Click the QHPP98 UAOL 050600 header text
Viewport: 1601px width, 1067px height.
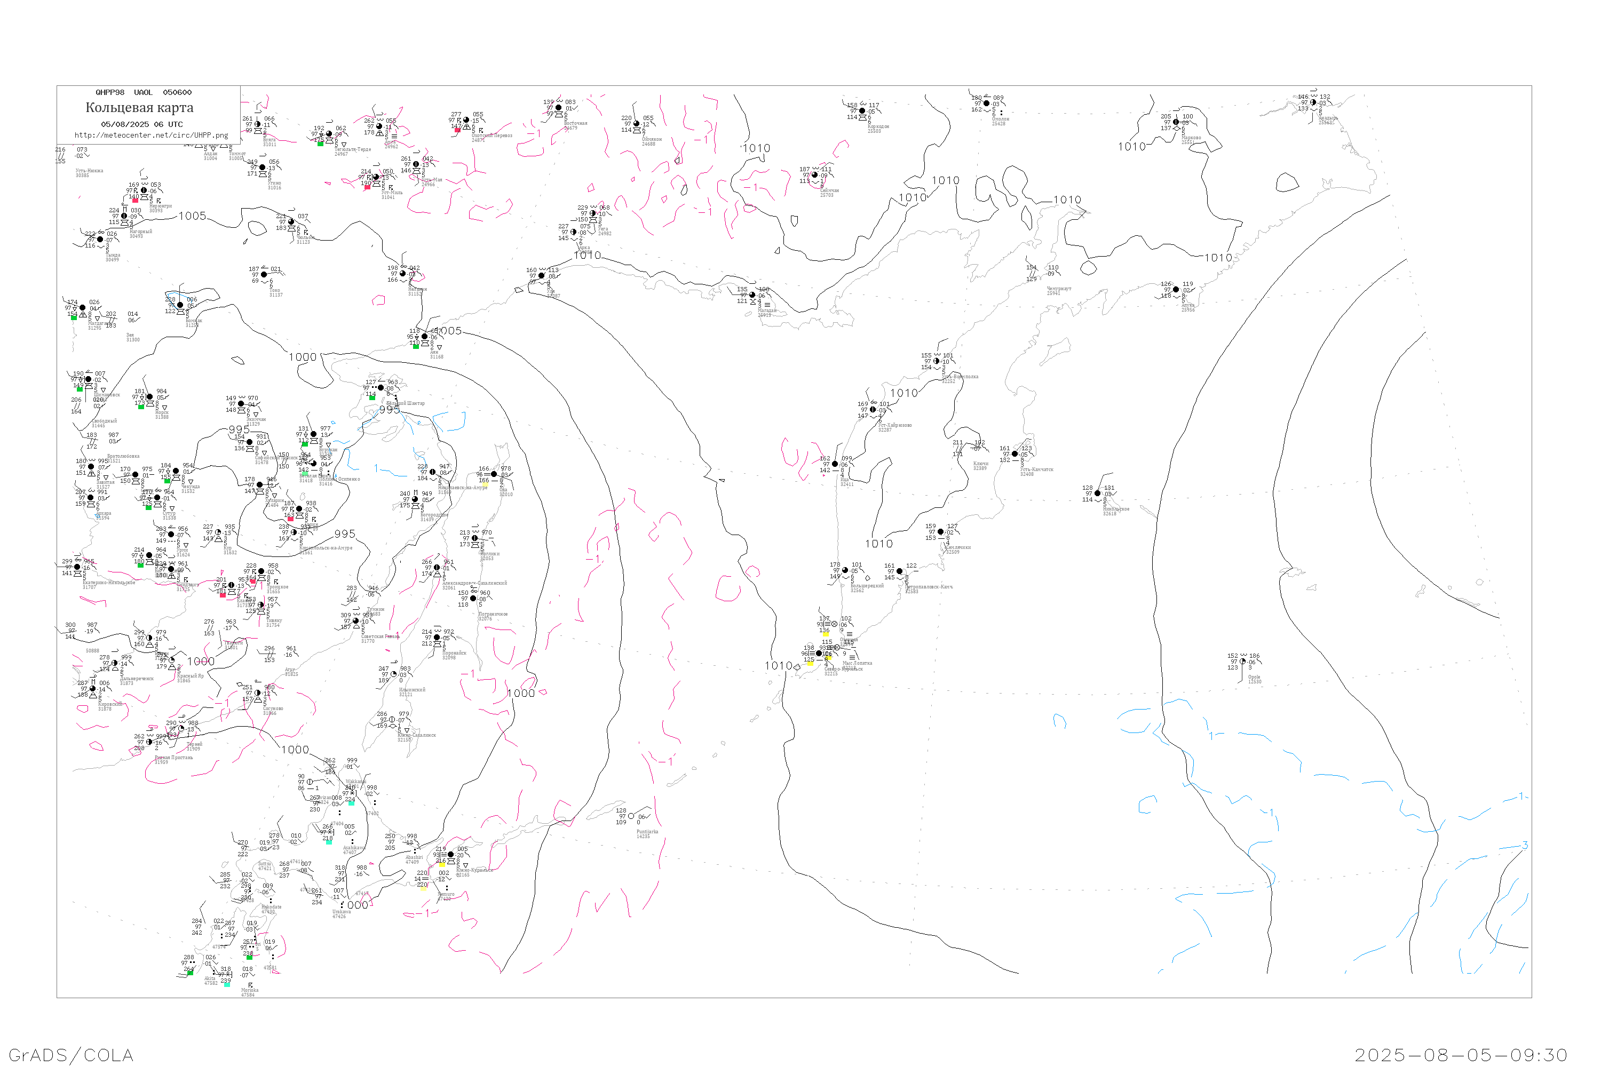coord(144,92)
